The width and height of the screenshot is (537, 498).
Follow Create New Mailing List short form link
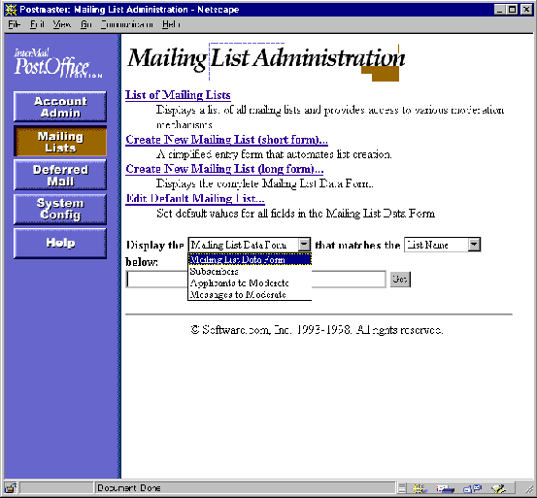[226, 140]
